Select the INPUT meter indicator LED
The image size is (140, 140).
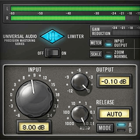tap(108, 41)
